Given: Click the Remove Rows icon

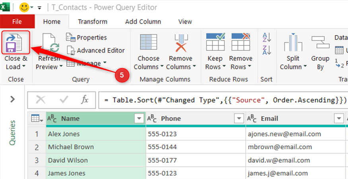Looking at the screenshot, I should [x=241, y=42].
